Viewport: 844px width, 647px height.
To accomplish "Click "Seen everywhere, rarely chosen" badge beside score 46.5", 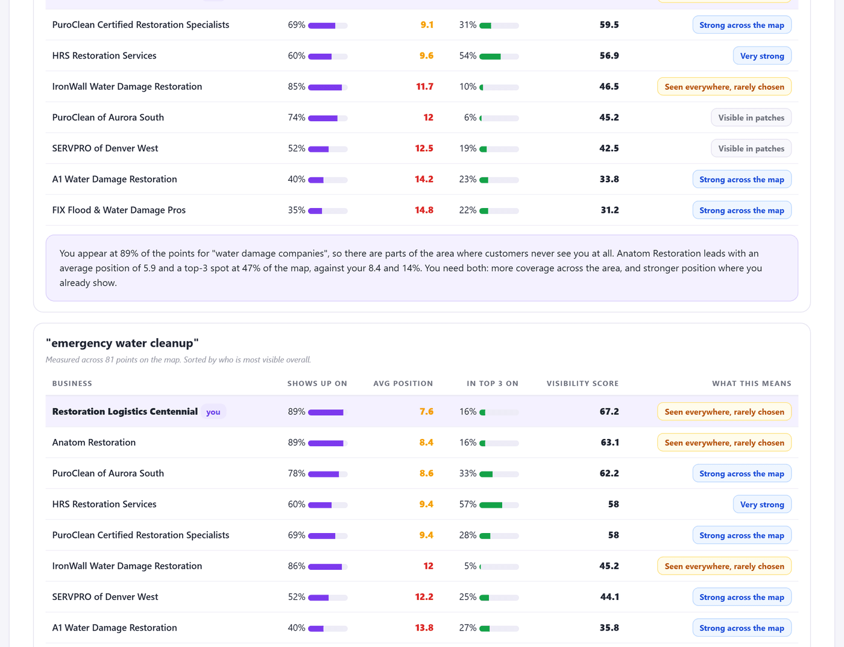I will click(724, 87).
